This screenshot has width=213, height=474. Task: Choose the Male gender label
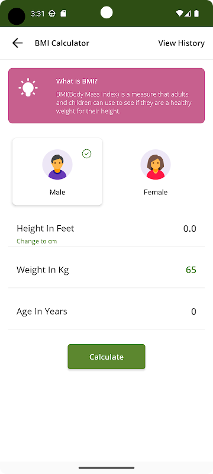click(57, 192)
